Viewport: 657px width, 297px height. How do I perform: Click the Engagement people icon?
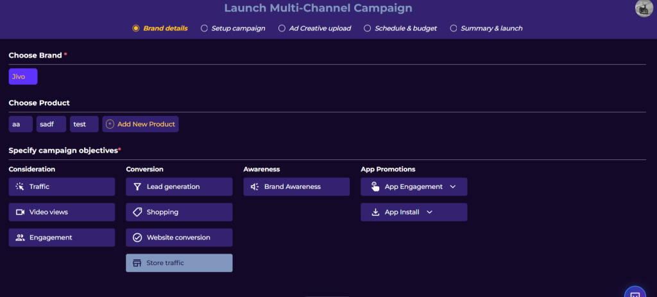tap(20, 237)
